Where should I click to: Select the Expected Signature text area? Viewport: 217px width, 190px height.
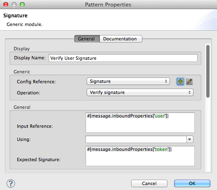pos(140,156)
